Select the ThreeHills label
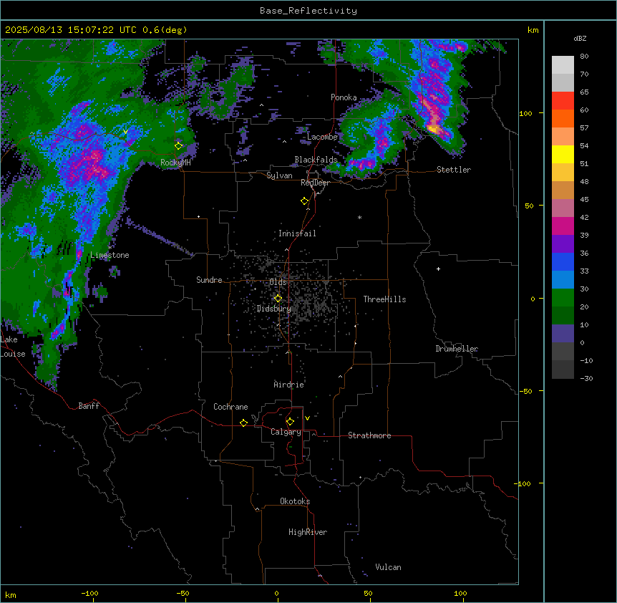This screenshot has width=617, height=603. 384,299
